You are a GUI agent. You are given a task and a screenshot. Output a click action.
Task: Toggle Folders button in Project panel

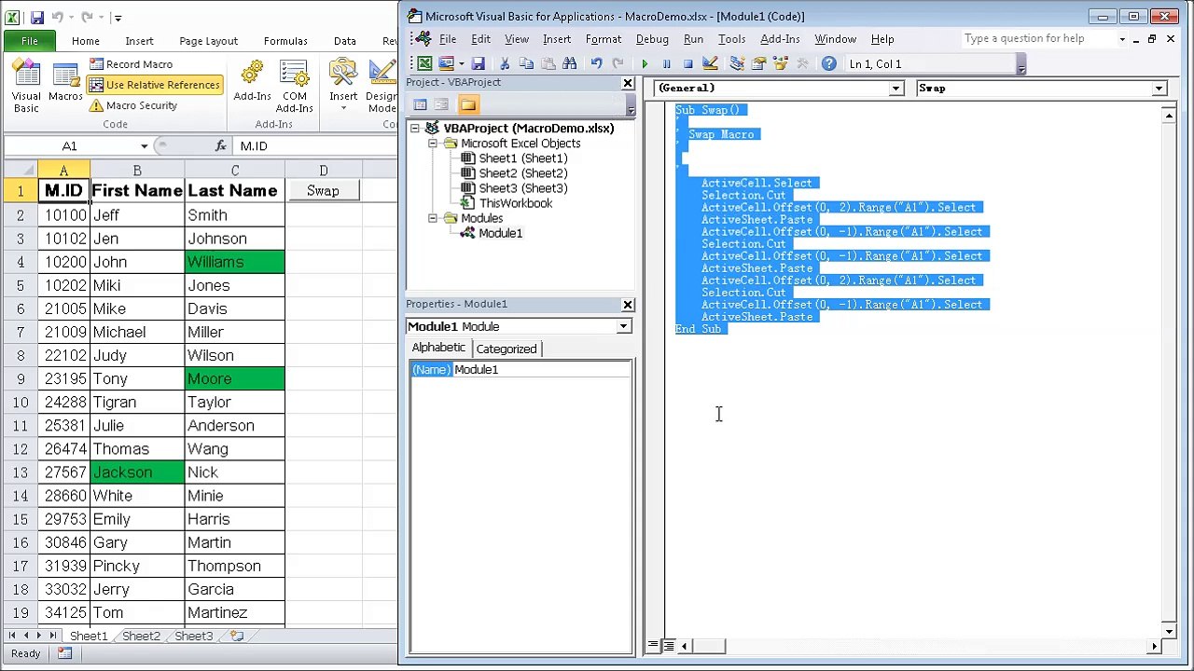(x=468, y=104)
